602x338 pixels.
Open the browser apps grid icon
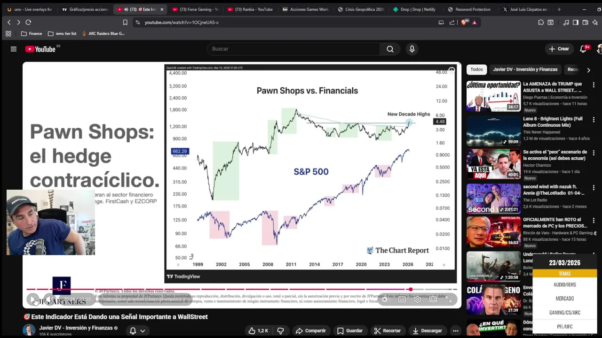[x=8, y=33]
